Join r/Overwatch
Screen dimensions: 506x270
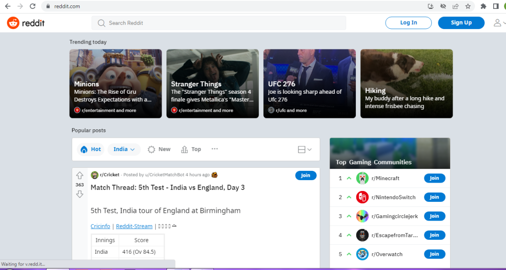pyautogui.click(x=434, y=254)
